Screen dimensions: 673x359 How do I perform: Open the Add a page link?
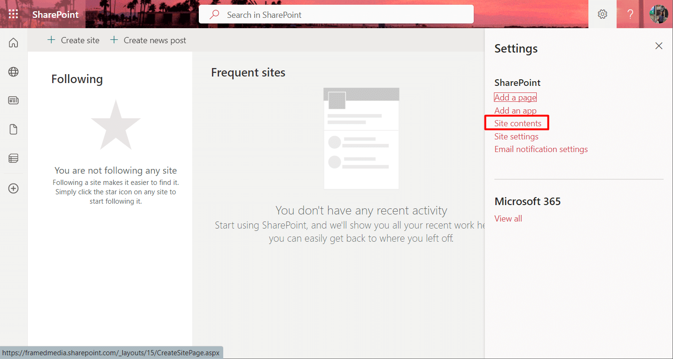tap(516, 98)
